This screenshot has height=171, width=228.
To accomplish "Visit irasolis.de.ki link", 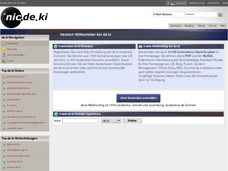I will point(14,99).
